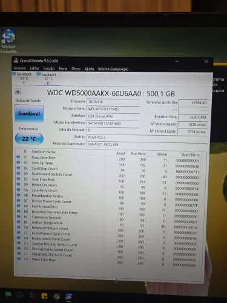Click status icon of UltraDMA CRC Error Count row
This screenshot has height=303, width=227.
(x=19, y=253)
